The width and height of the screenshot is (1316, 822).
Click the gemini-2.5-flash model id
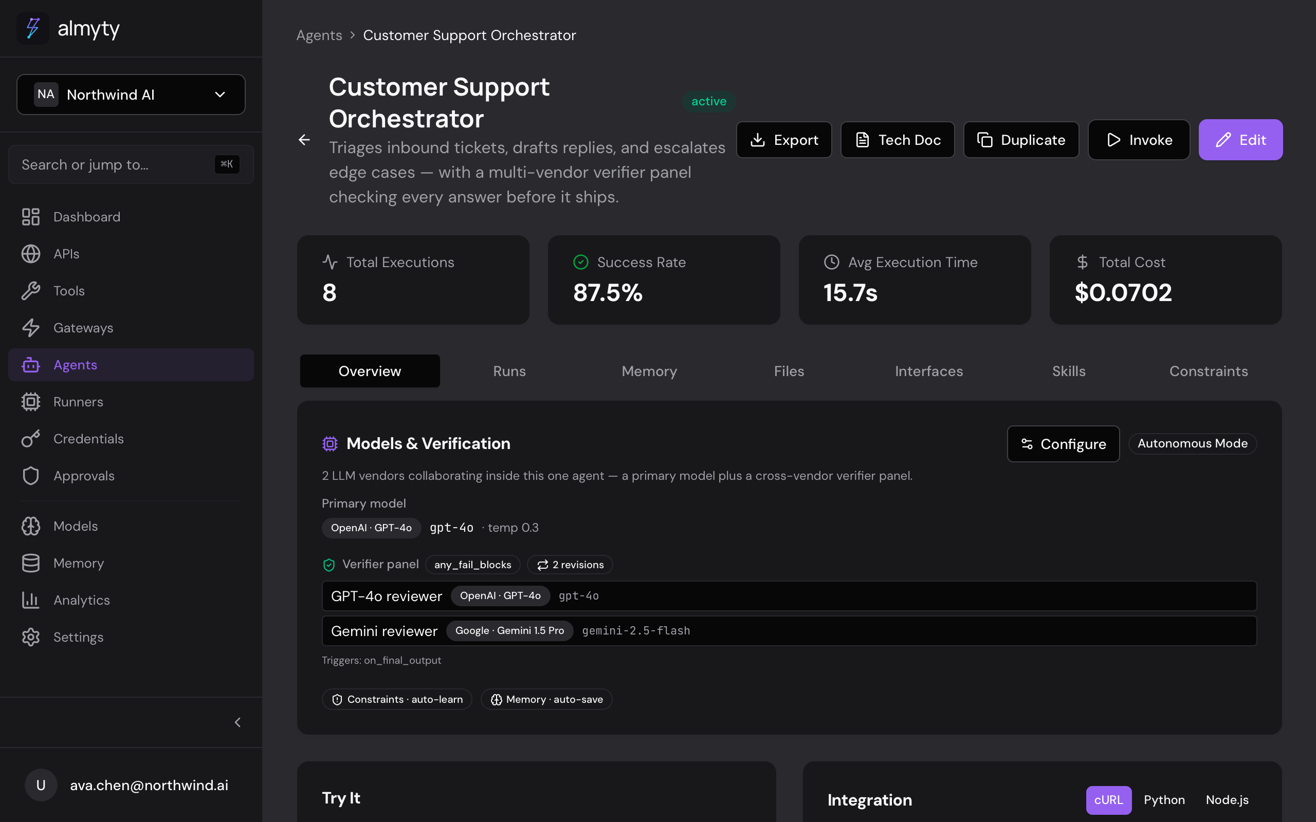coord(636,631)
